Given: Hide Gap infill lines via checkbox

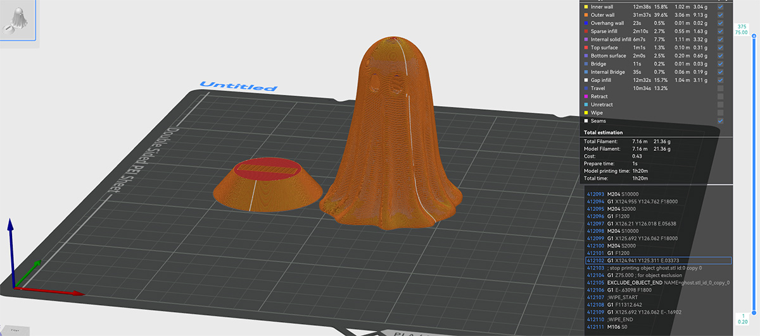Looking at the screenshot, I should 721,80.
